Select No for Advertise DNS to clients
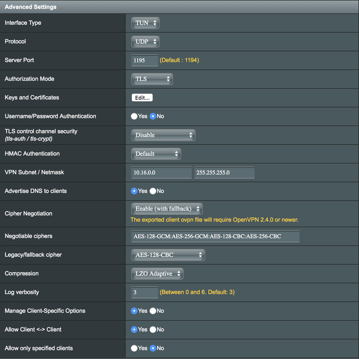Viewport: 359px width, 359px height. [153, 191]
